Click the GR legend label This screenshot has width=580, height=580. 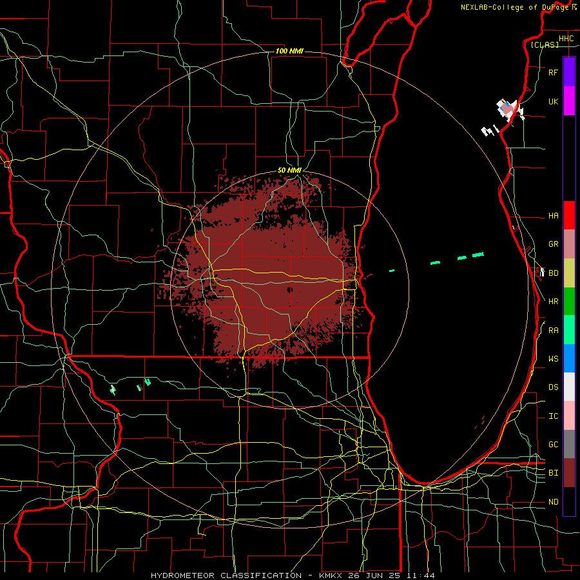[553, 244]
